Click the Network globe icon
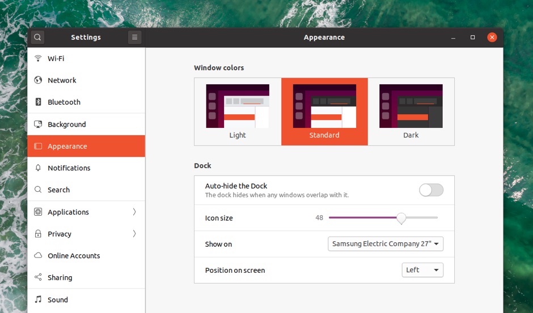Screen dimensions: 533x313 tap(38, 80)
